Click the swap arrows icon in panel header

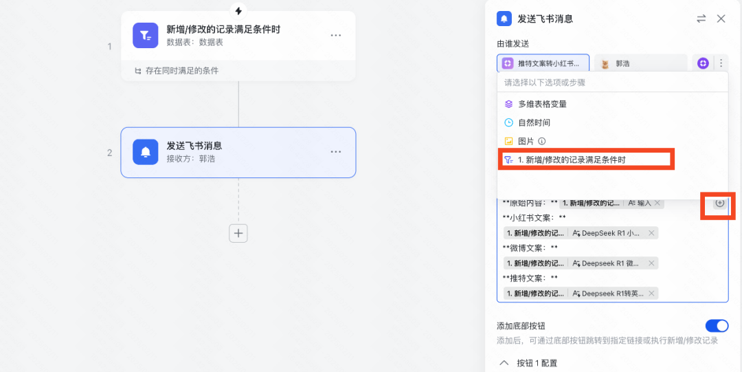tap(701, 19)
